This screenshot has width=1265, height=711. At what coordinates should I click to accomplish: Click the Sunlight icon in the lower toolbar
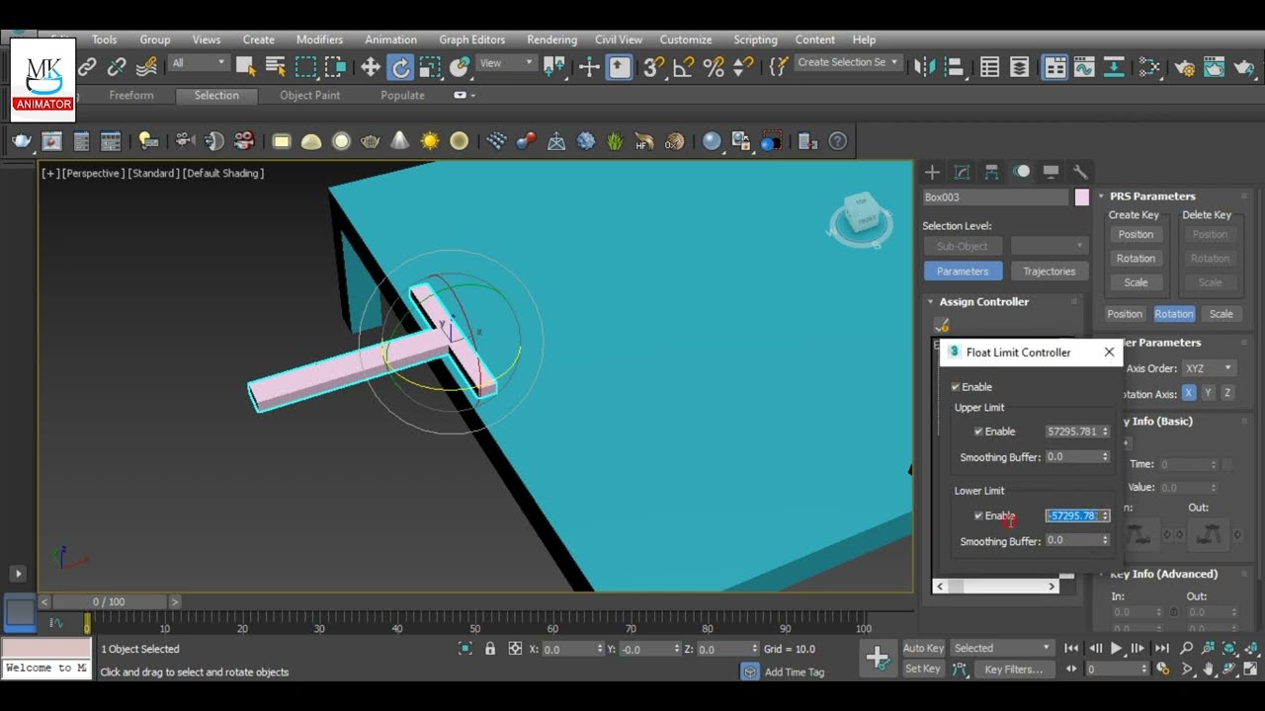430,141
